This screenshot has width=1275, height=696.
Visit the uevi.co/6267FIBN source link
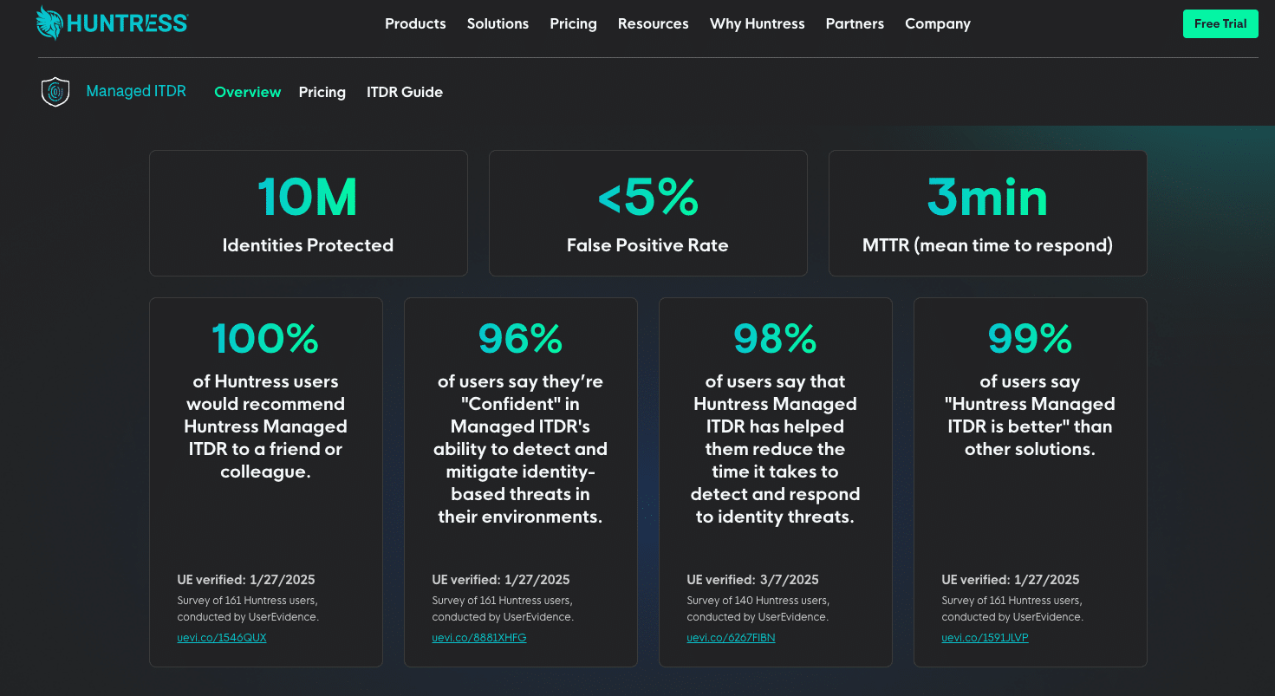(x=731, y=638)
